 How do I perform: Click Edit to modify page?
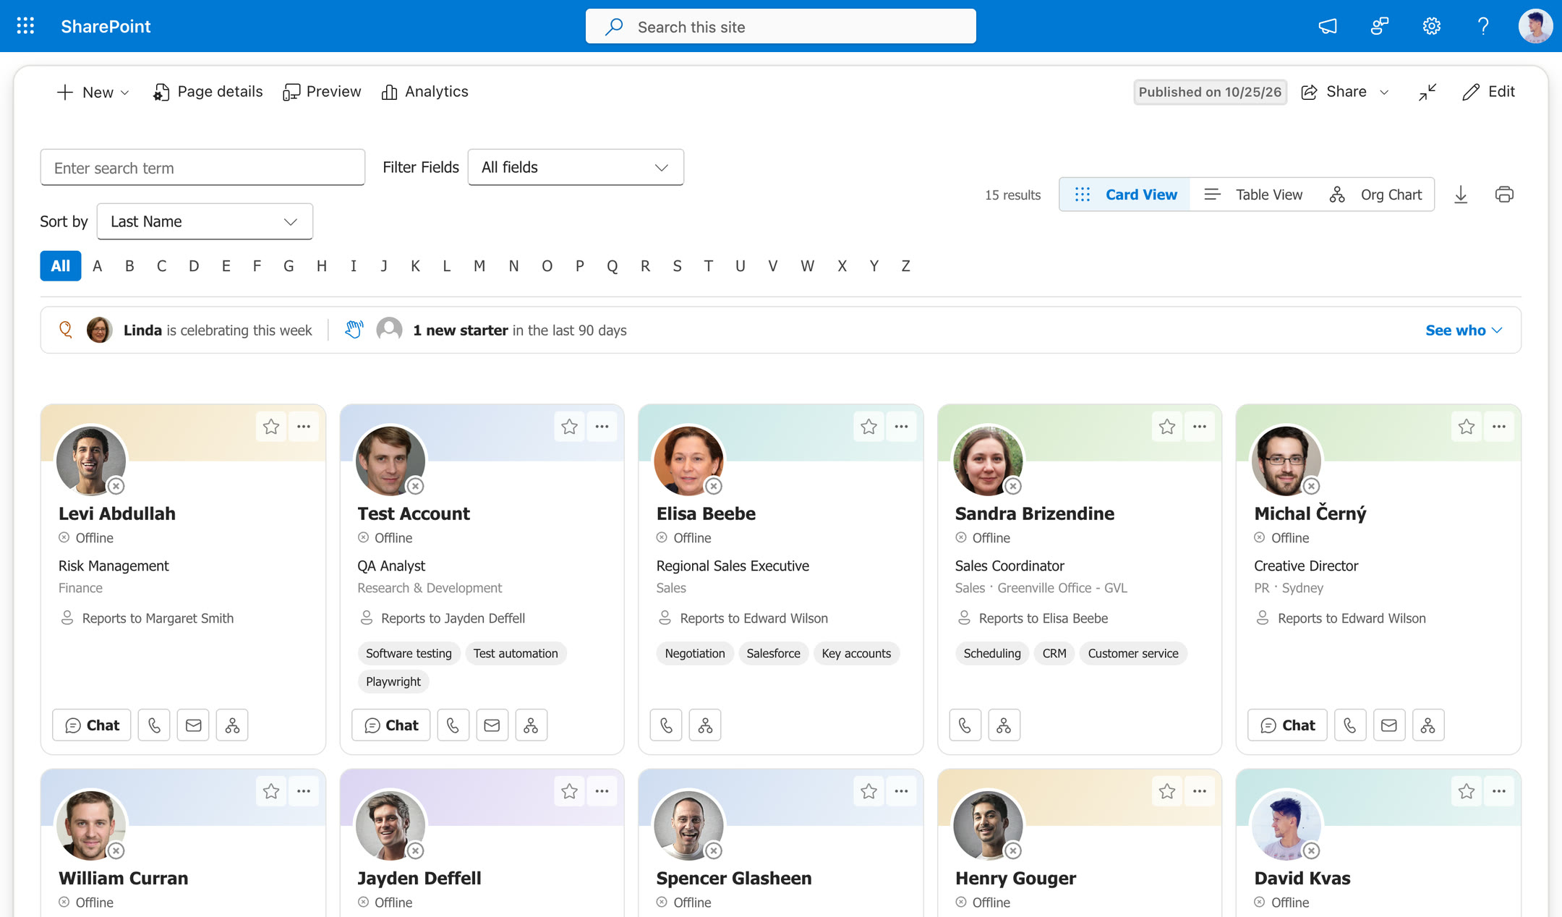click(x=1488, y=92)
